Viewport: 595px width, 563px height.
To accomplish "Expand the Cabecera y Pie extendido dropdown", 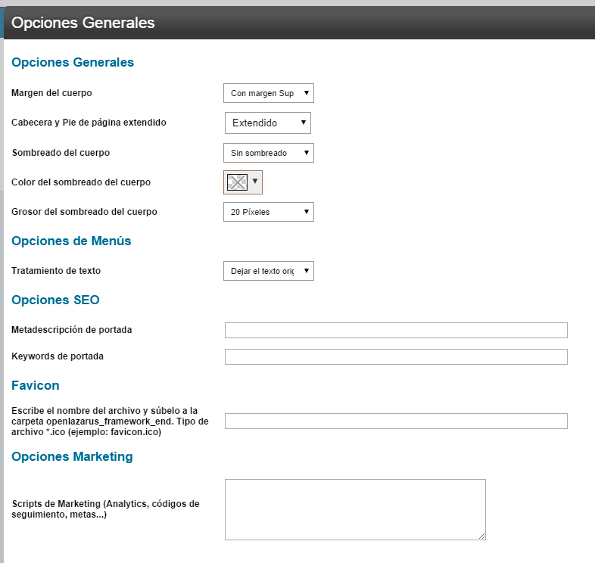I will (x=268, y=123).
